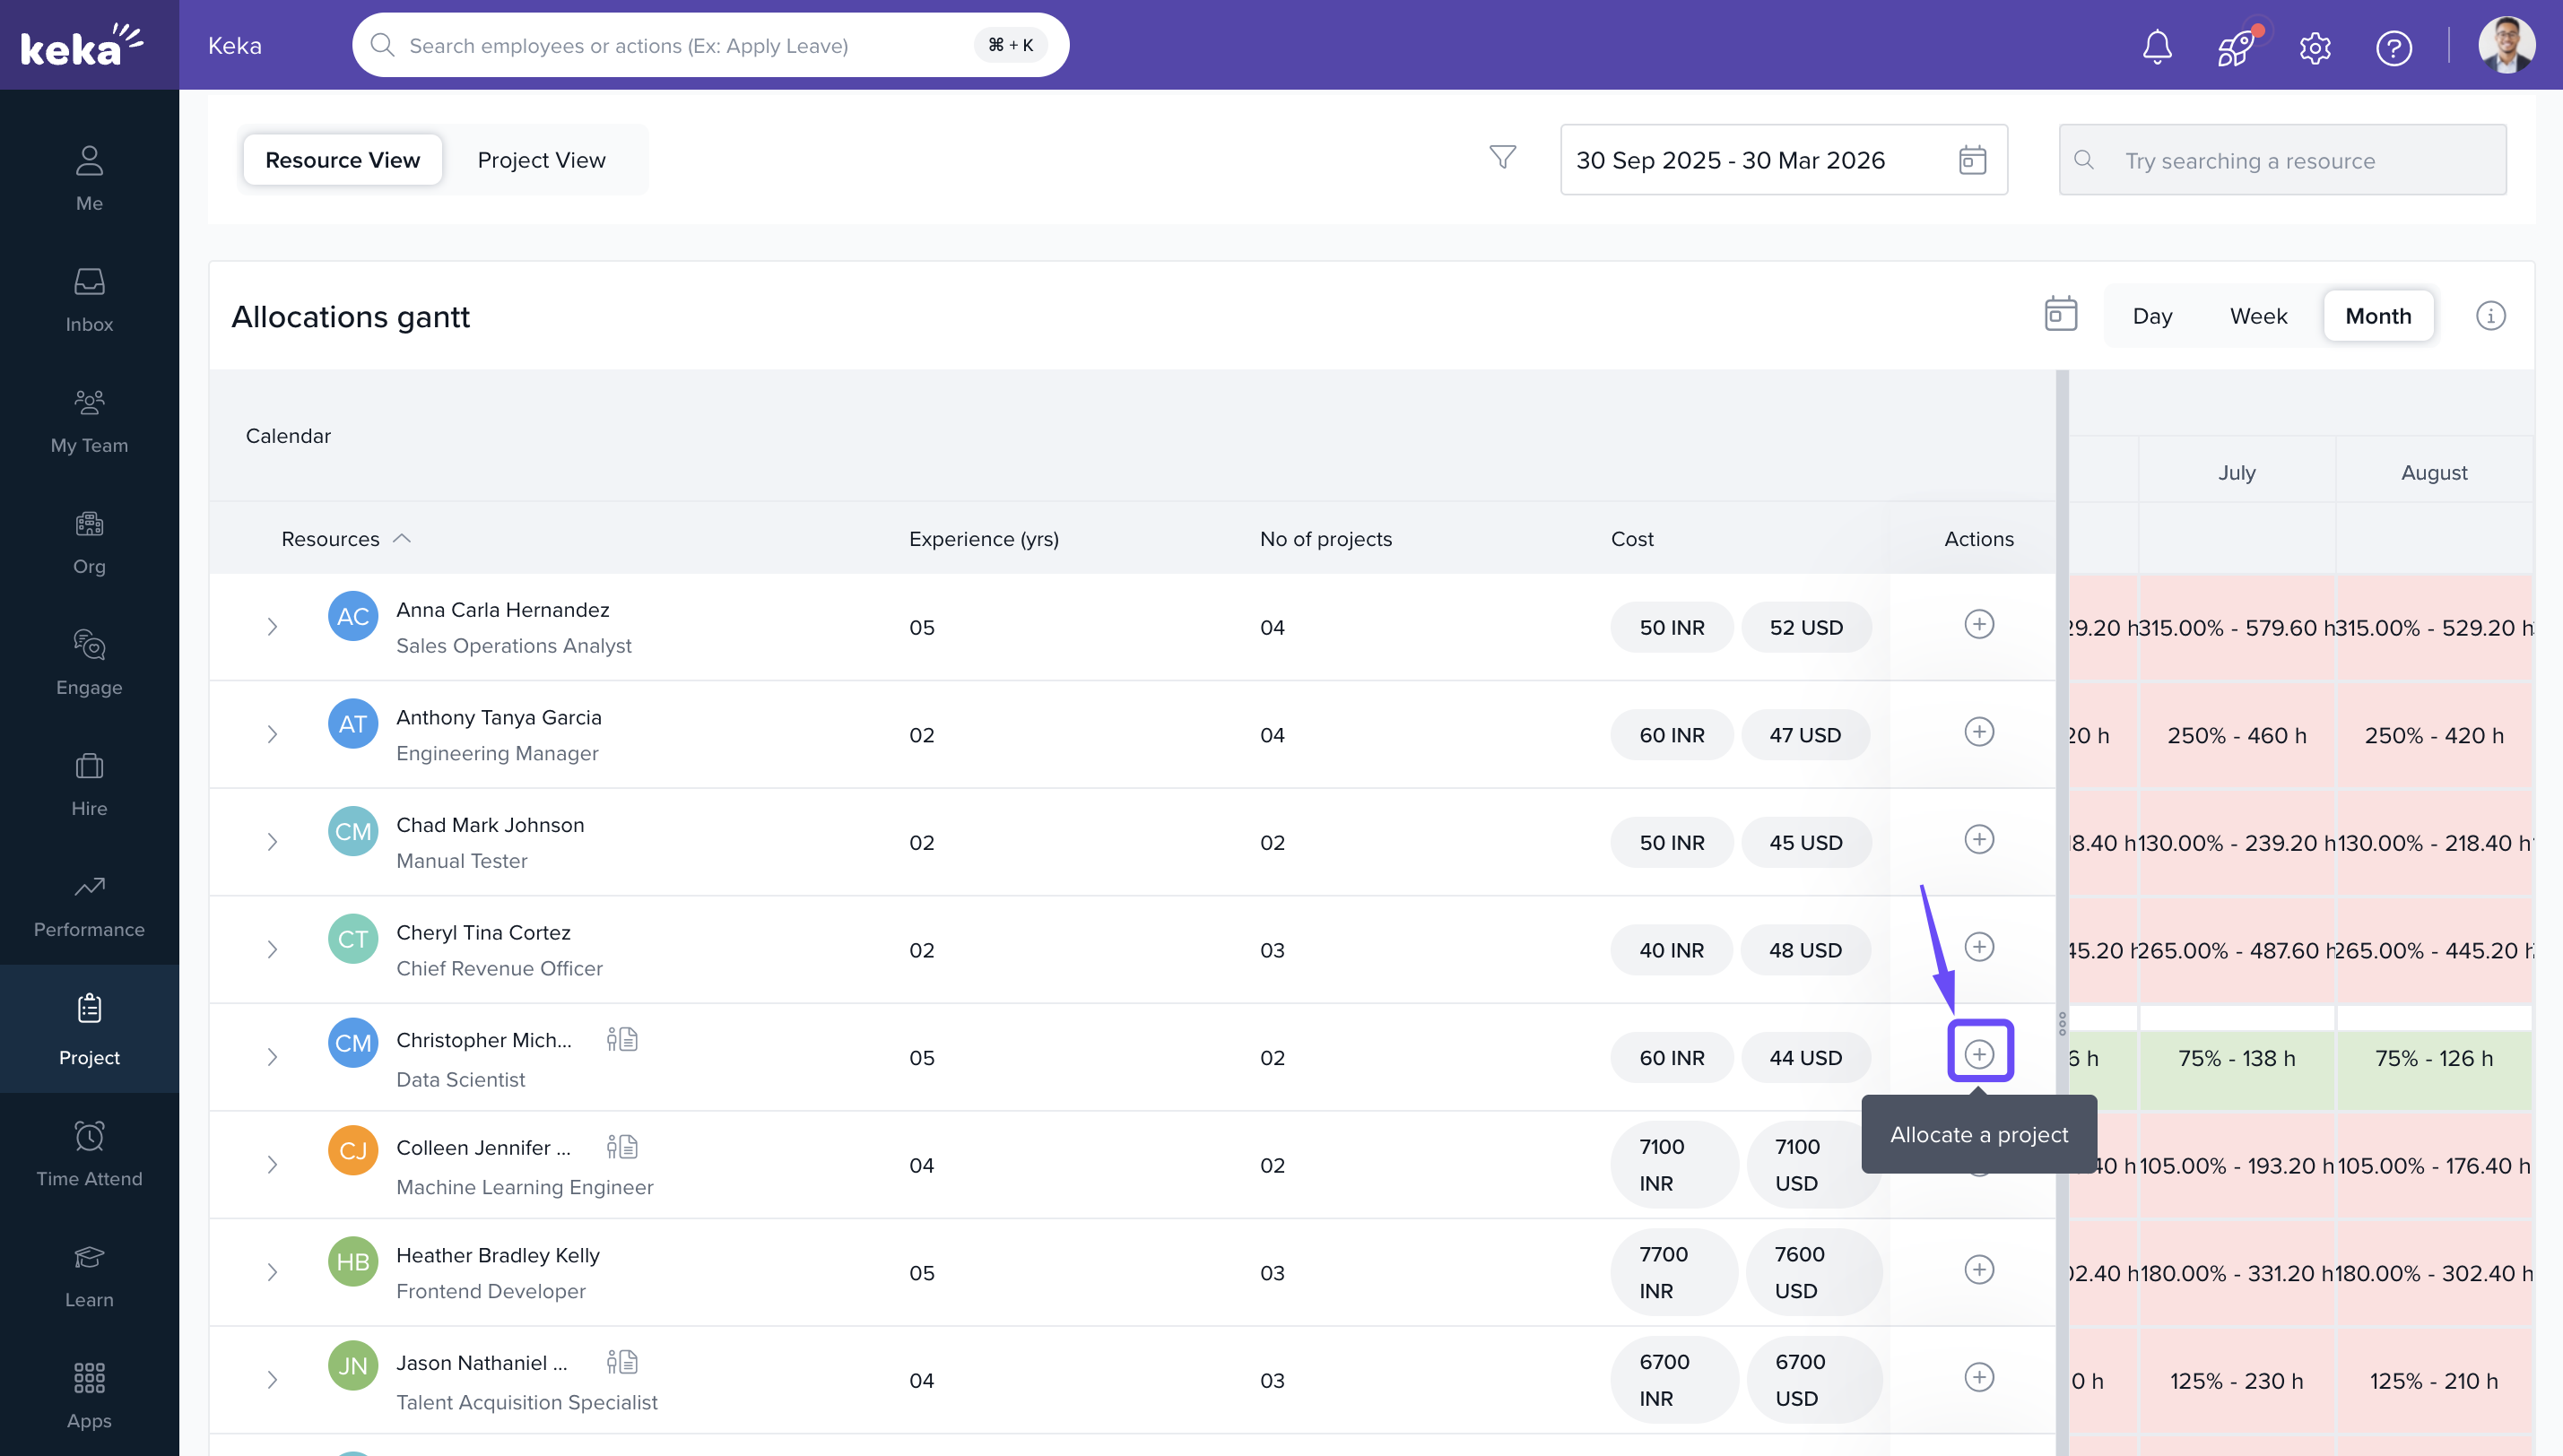Viewport: 2563px width, 1456px height.
Task: Expand Cheryl Tina Cortez's allocations
Action: click(272, 950)
